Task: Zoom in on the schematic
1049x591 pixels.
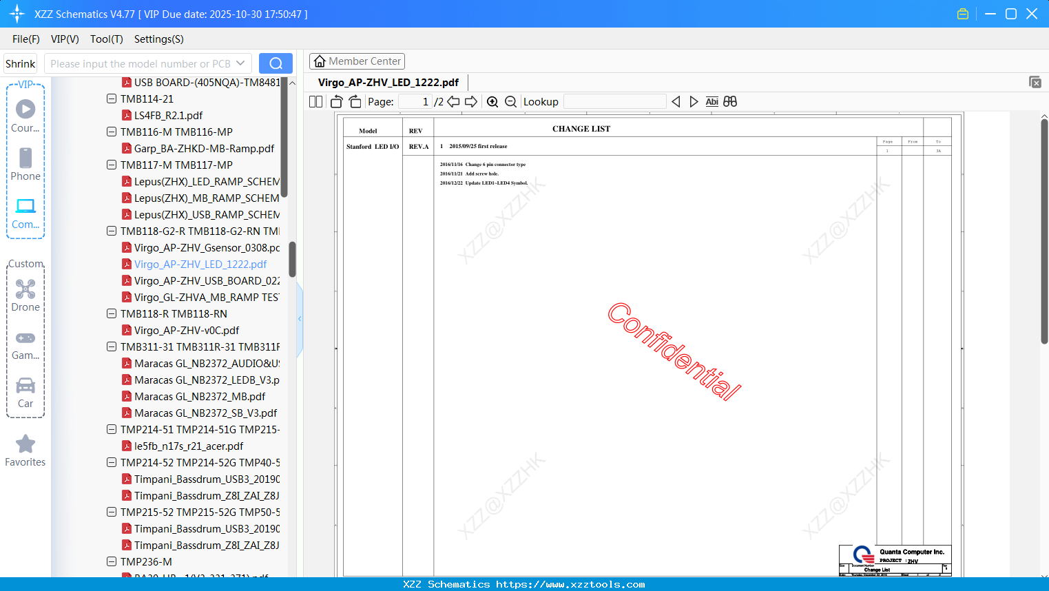Action: [x=492, y=102]
